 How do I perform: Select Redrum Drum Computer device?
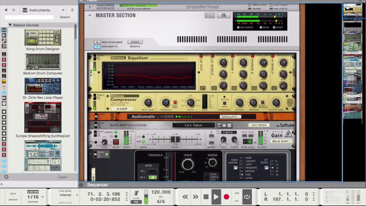point(43,64)
